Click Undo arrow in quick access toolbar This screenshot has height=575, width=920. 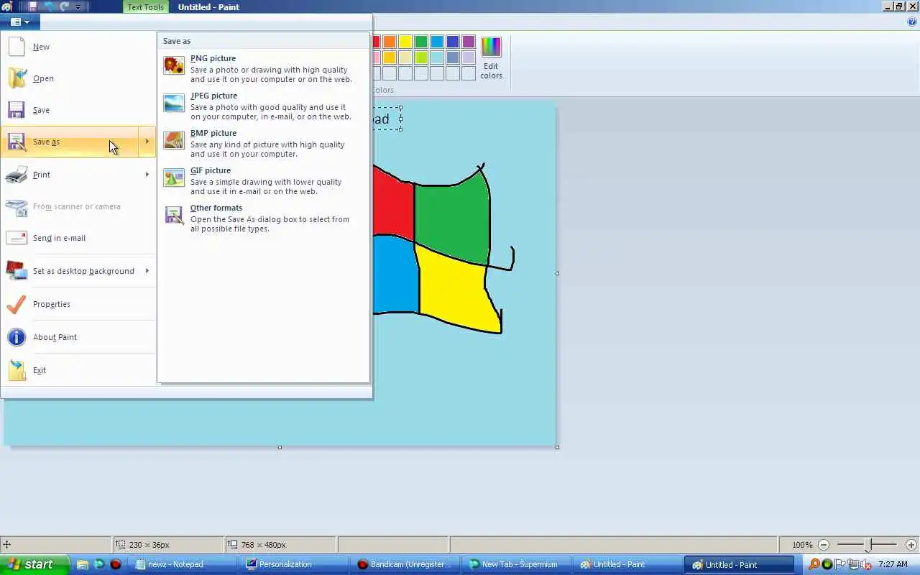(49, 6)
